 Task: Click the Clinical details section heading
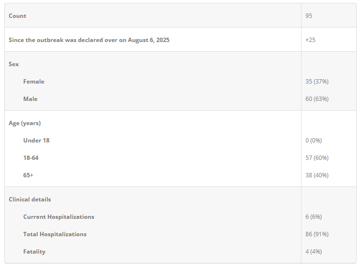click(30, 200)
